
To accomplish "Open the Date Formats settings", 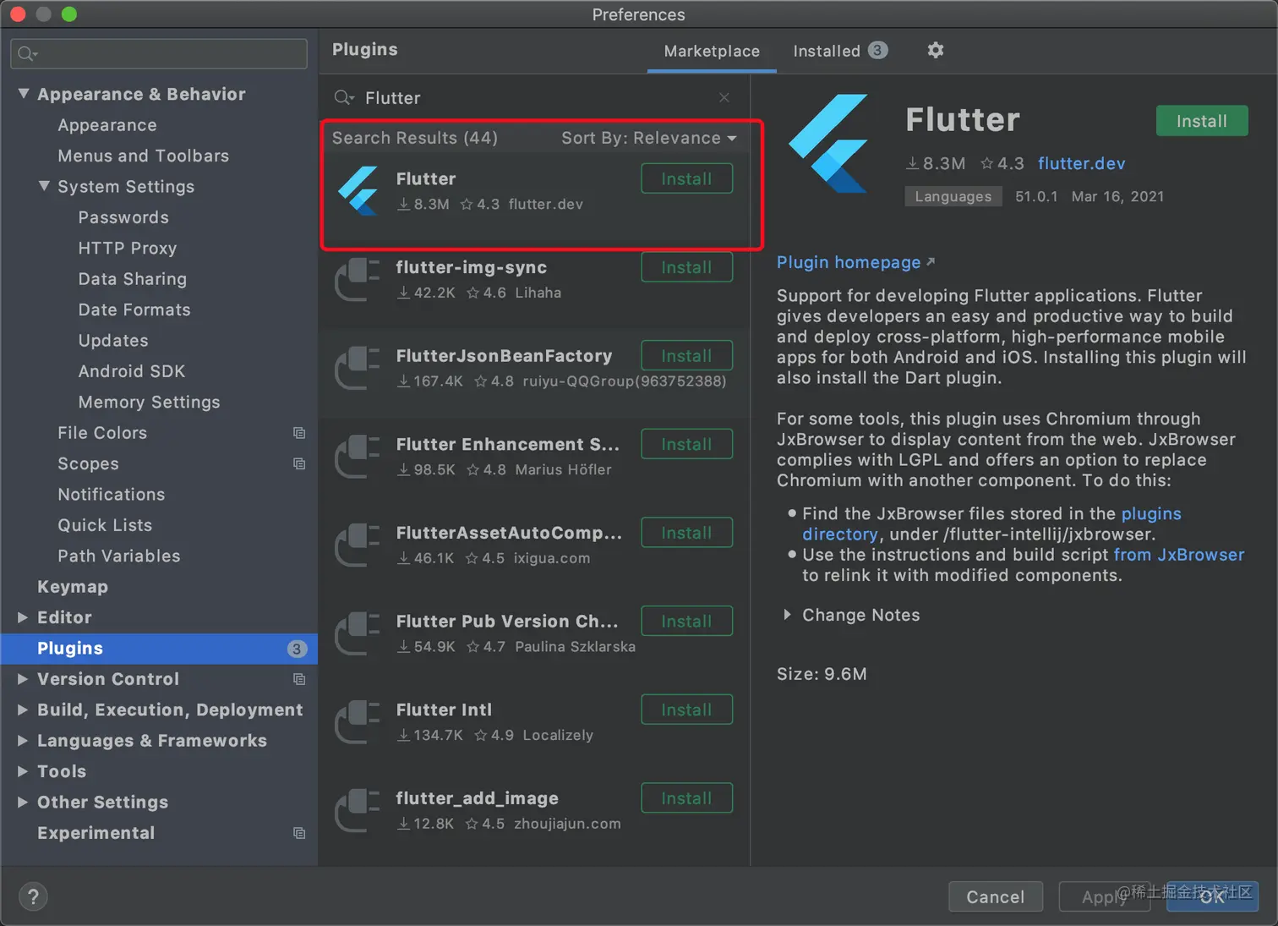I will (x=134, y=310).
